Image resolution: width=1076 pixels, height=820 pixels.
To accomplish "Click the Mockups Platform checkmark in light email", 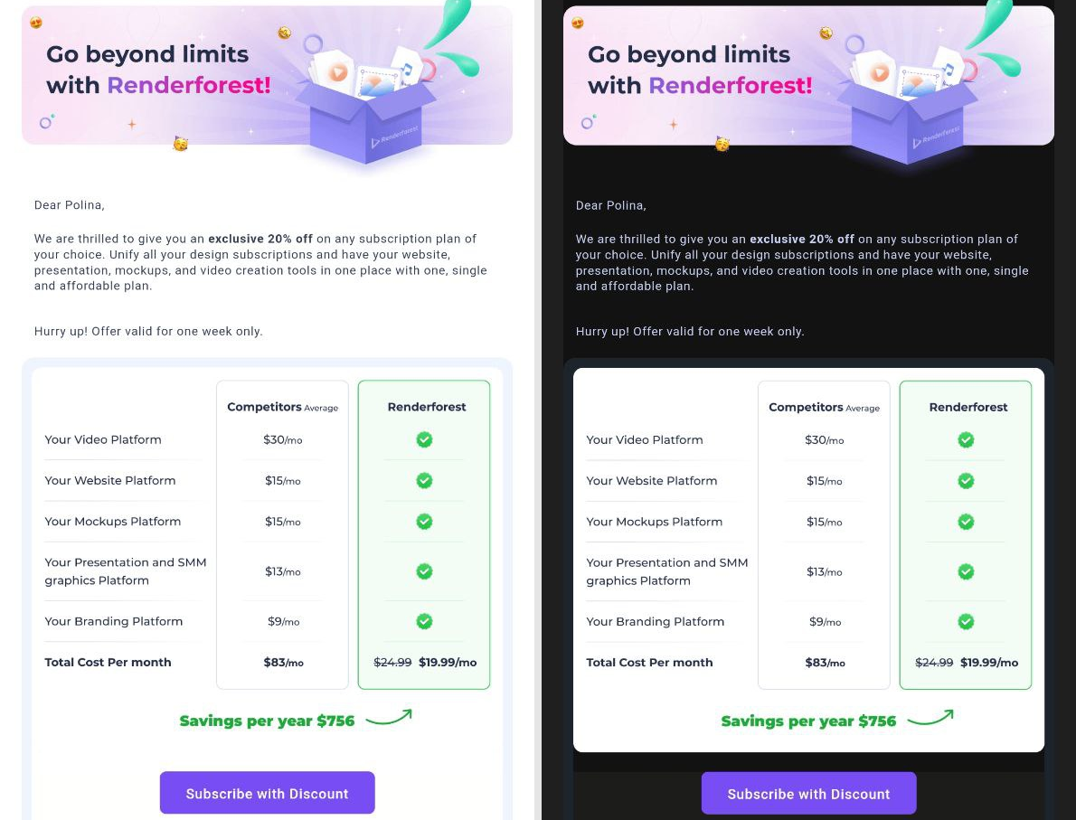I will coord(424,522).
